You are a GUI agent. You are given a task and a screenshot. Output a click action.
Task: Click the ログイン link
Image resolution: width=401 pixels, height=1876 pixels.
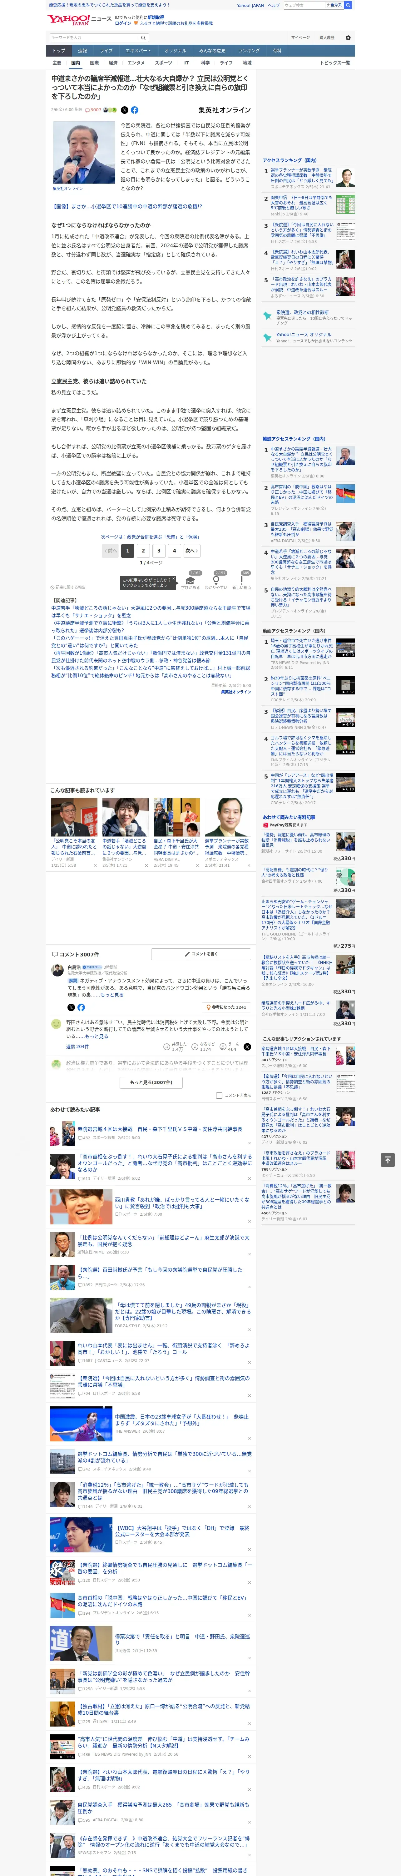(x=123, y=23)
